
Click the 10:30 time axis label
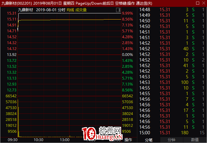[39, 140]
